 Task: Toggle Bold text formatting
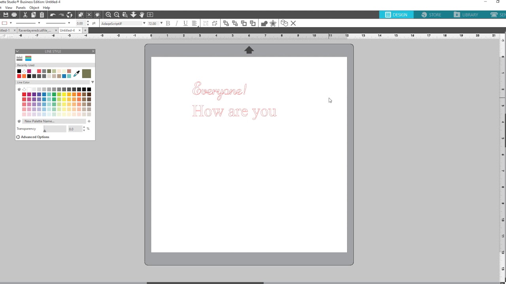(x=168, y=23)
